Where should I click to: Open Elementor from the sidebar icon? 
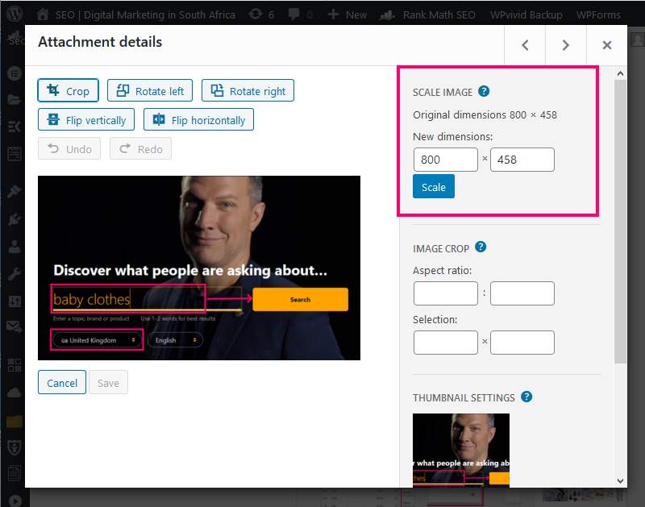coord(15,73)
